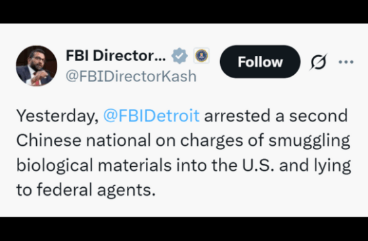Ask Grok to explain this post
368x241 pixels.
tap(319, 62)
